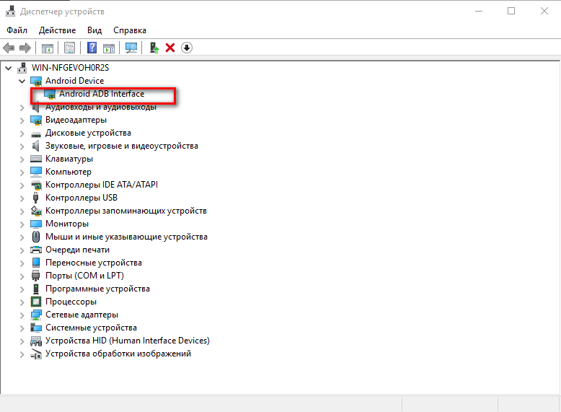561x412 pixels.
Task: Expand the Видеоадаптеры category
Action: click(x=22, y=120)
